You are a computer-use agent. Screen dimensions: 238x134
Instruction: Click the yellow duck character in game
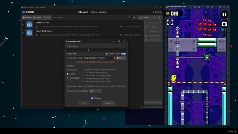click(x=174, y=79)
